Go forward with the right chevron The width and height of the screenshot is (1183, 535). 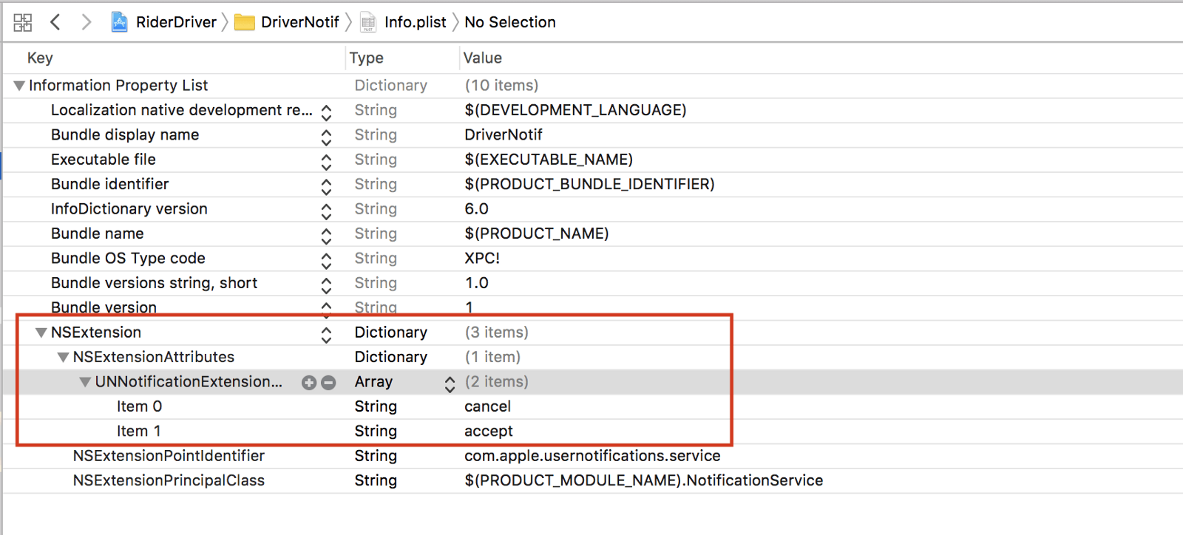click(86, 22)
